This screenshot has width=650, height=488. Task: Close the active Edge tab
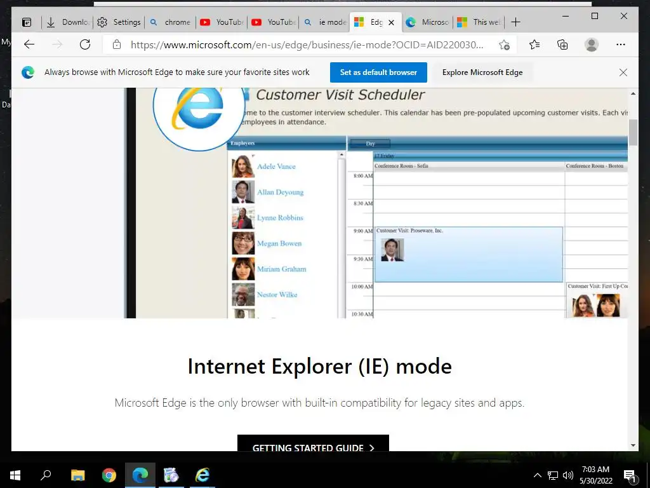pyautogui.click(x=391, y=22)
